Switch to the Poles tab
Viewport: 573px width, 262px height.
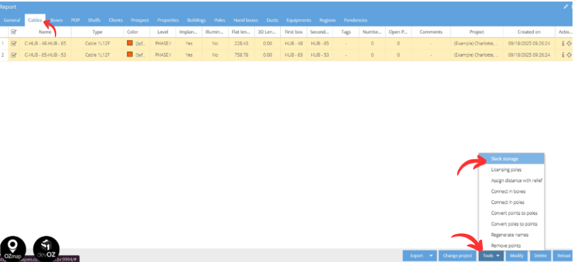point(220,20)
